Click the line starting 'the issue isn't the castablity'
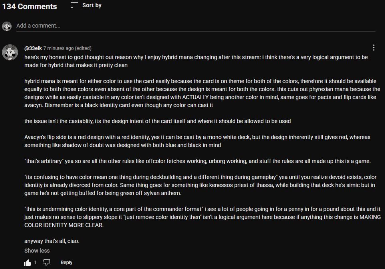 [157, 121]
